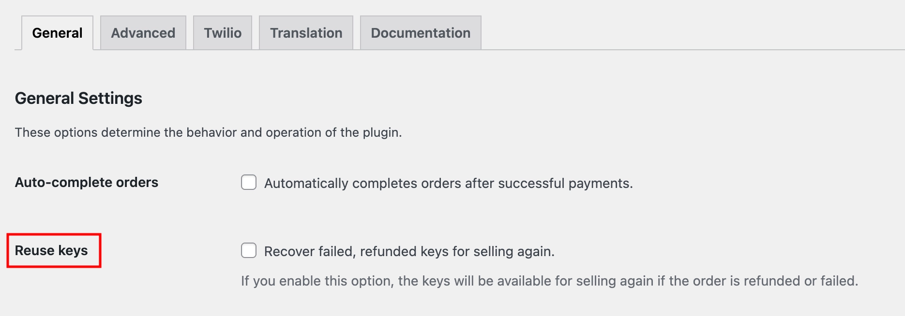Open the Documentation tab
Screen dimensions: 905x316
(x=421, y=33)
